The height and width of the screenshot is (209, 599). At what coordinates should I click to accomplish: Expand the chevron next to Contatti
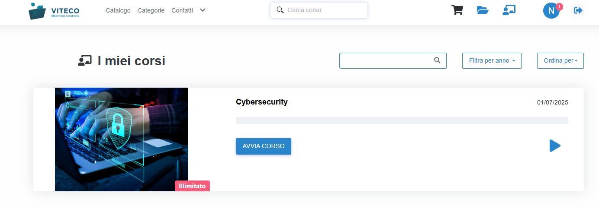[x=203, y=10]
